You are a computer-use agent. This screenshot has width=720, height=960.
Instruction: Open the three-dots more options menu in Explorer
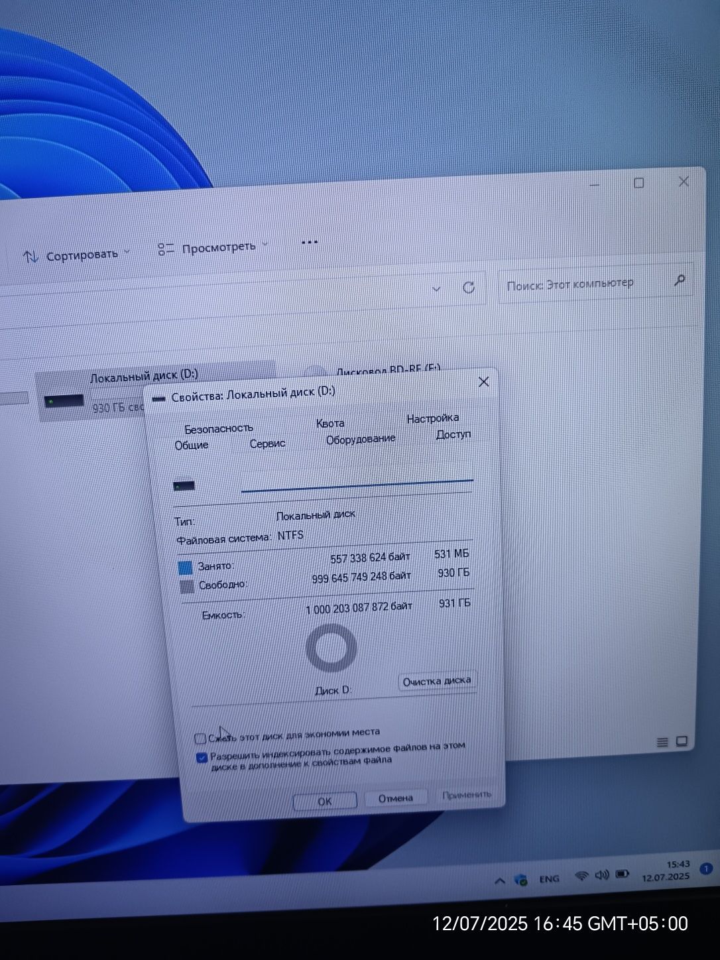(x=309, y=242)
